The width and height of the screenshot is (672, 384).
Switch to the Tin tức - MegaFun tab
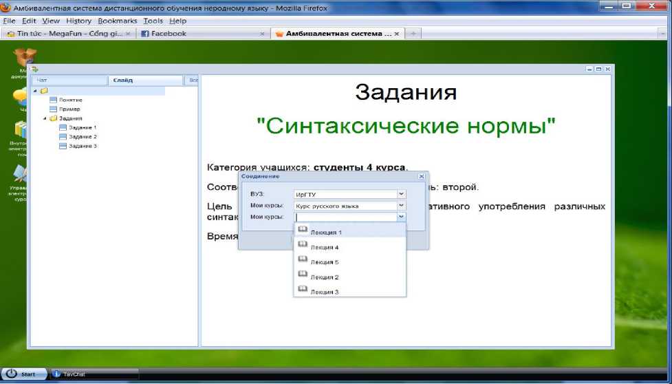click(69, 34)
